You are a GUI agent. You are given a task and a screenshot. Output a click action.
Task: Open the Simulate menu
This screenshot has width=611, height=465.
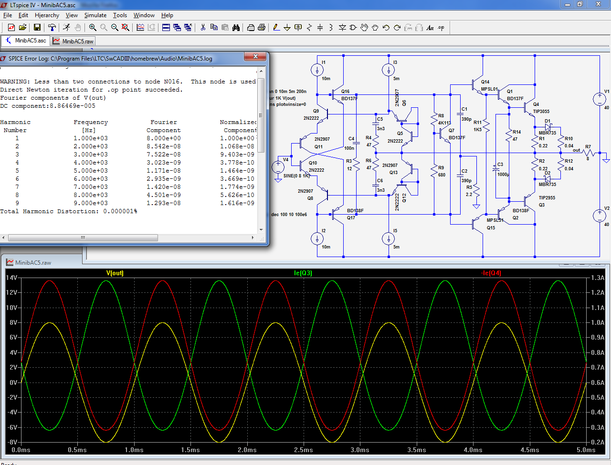click(x=95, y=15)
